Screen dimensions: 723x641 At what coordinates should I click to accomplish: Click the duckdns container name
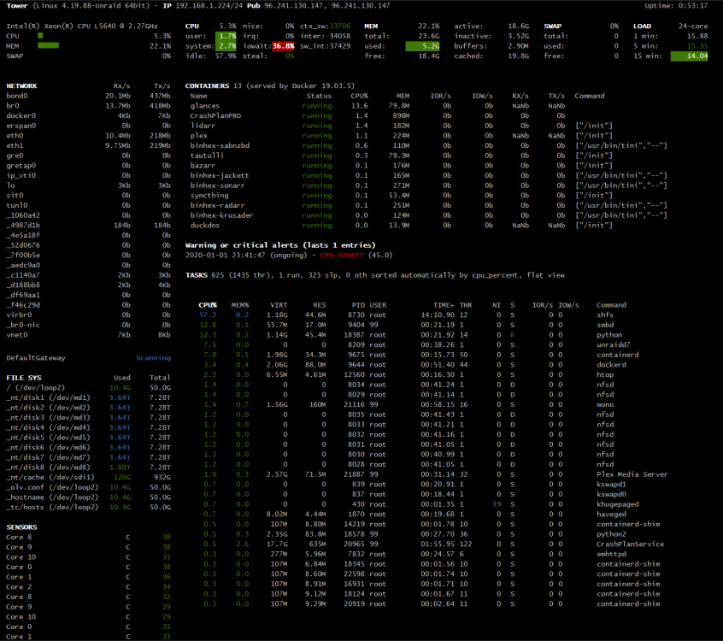click(x=205, y=226)
